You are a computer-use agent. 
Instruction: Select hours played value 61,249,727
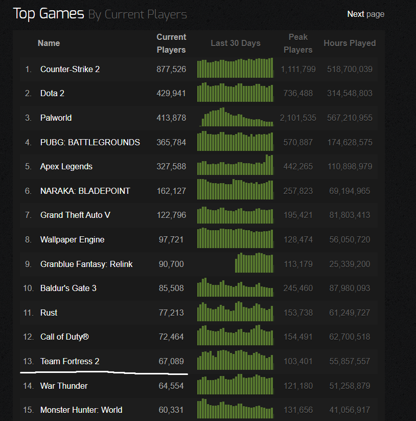point(350,313)
